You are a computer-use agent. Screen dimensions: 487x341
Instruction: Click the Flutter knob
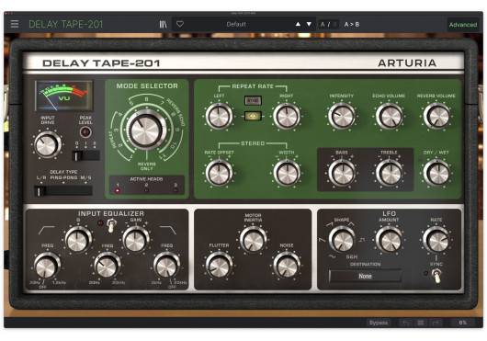click(x=219, y=266)
